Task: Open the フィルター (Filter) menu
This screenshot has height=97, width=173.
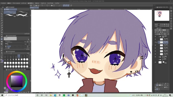Action: (43, 3)
